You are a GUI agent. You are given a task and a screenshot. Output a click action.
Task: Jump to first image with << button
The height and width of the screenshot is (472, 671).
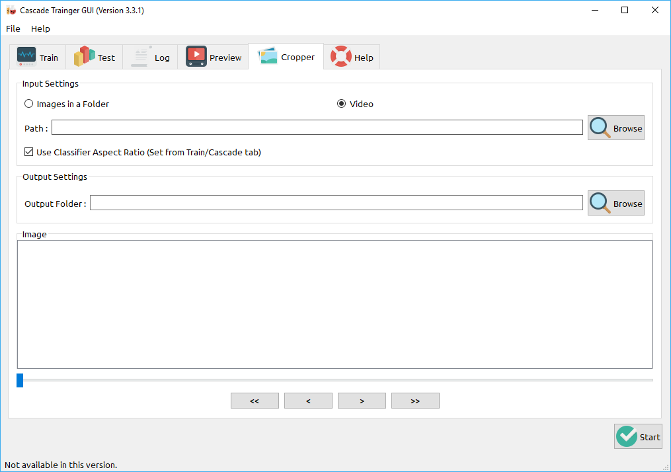point(255,401)
